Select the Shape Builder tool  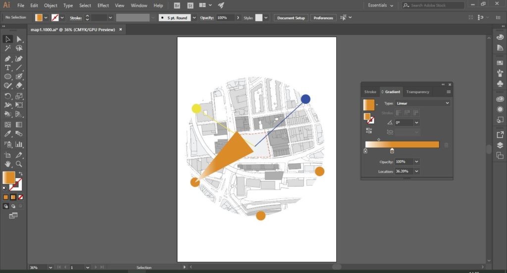click(7, 114)
